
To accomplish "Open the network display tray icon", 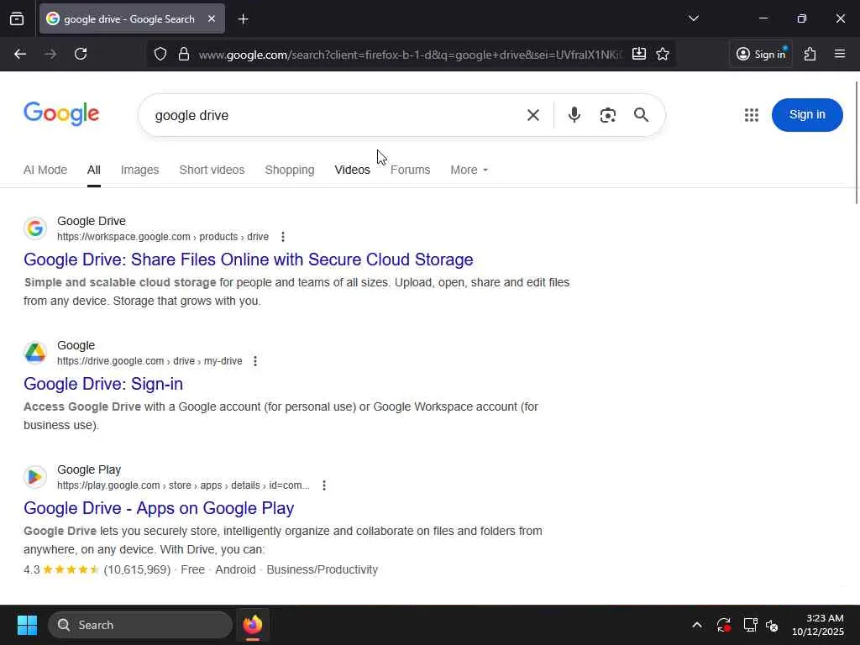I will pos(750,625).
